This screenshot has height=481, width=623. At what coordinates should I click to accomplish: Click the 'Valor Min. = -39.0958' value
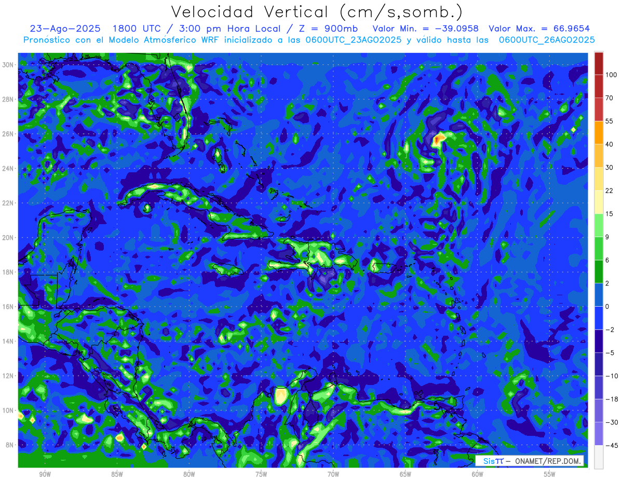click(x=426, y=29)
